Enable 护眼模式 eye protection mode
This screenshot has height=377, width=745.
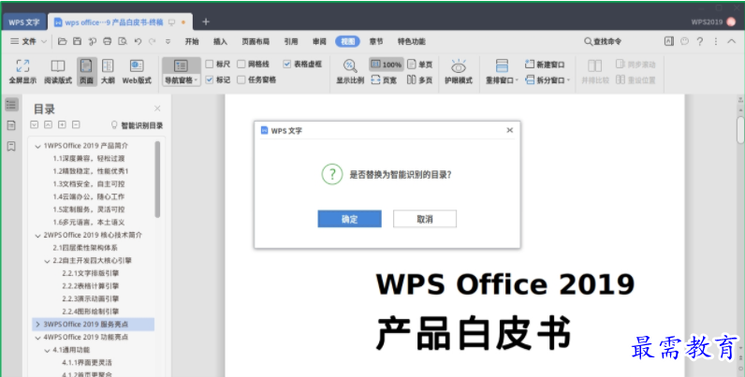[459, 72]
